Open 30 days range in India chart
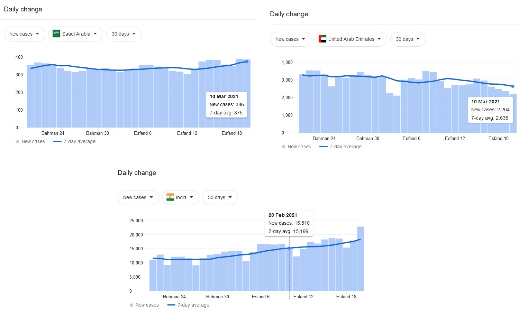 220,197
